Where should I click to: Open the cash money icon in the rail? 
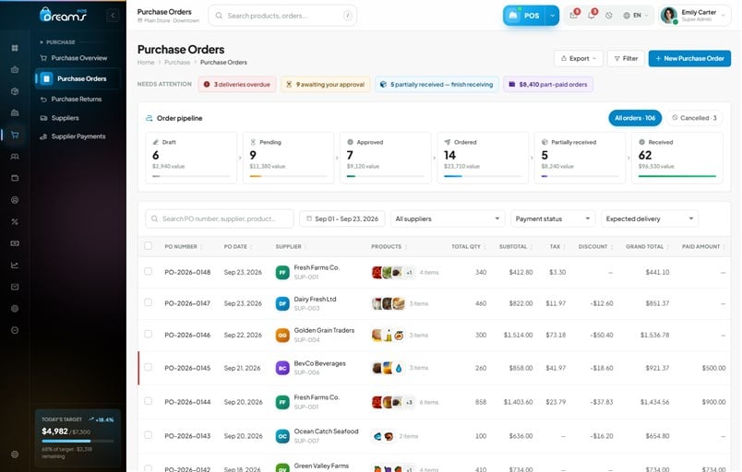[15, 243]
